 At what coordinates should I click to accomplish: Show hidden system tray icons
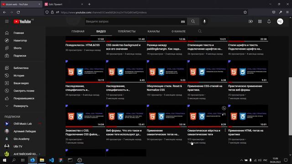pos(241,160)
